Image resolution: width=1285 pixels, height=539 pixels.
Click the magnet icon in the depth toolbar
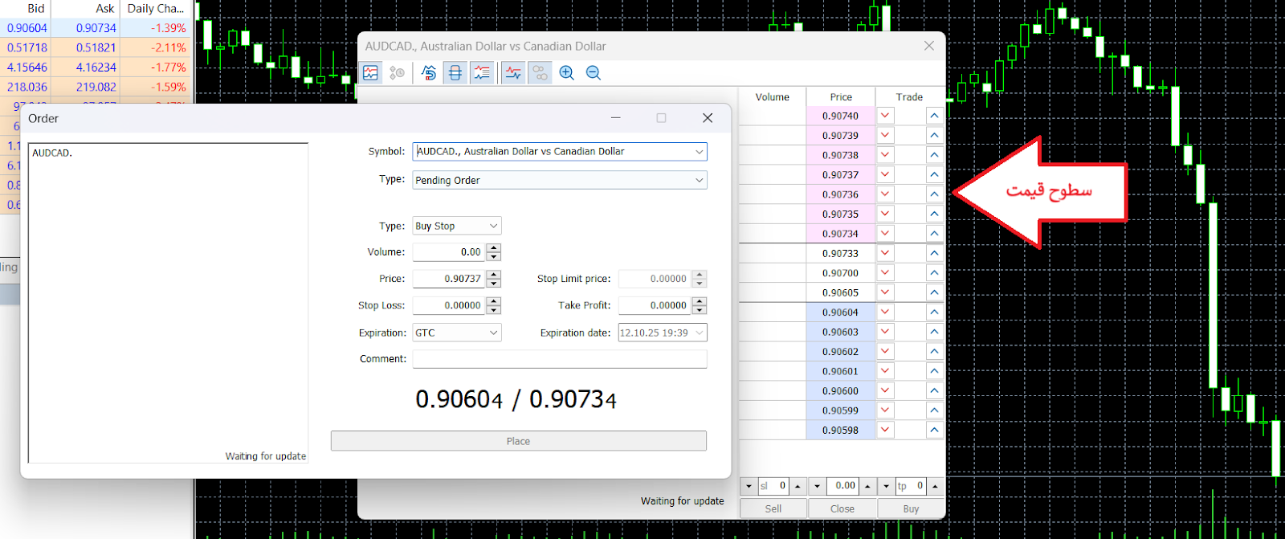click(429, 73)
